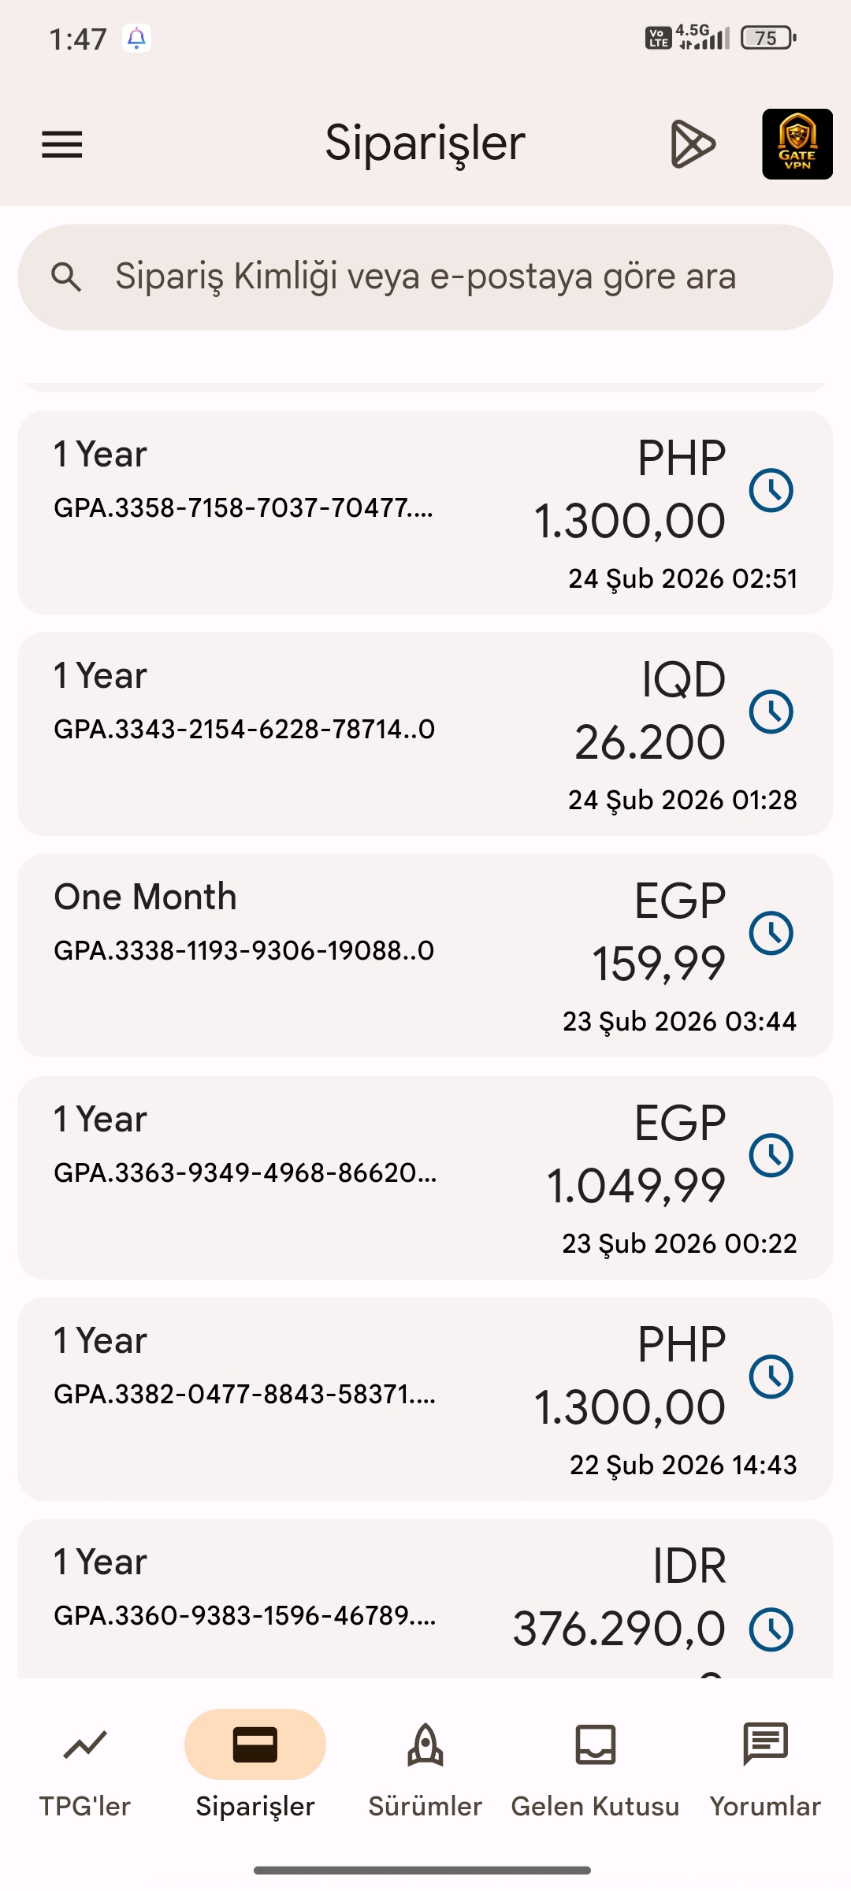Open the Gate VPN app selector

pos(797,144)
